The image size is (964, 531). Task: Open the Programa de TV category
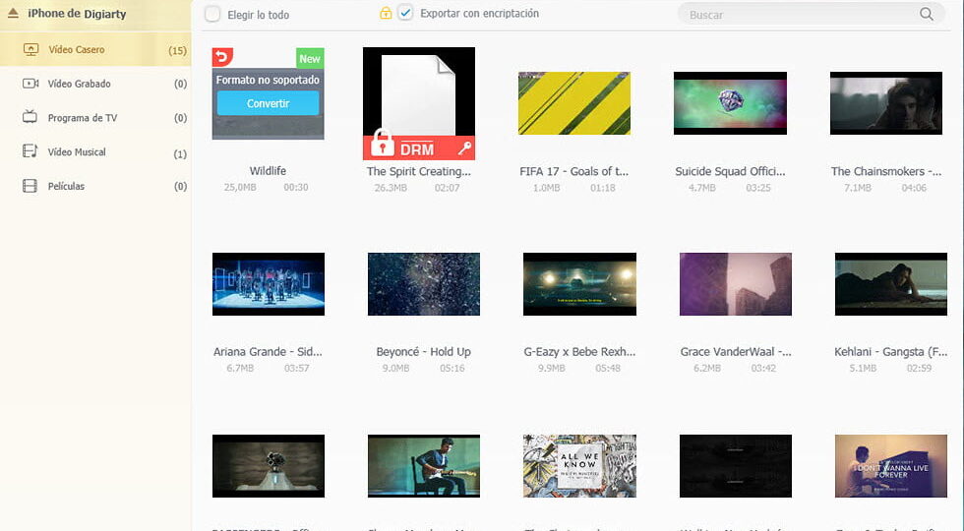coord(95,117)
